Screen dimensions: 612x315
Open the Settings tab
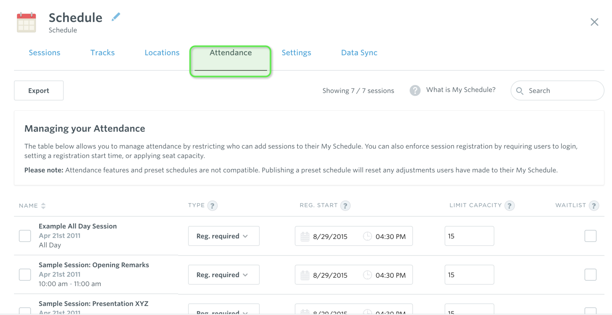(296, 53)
